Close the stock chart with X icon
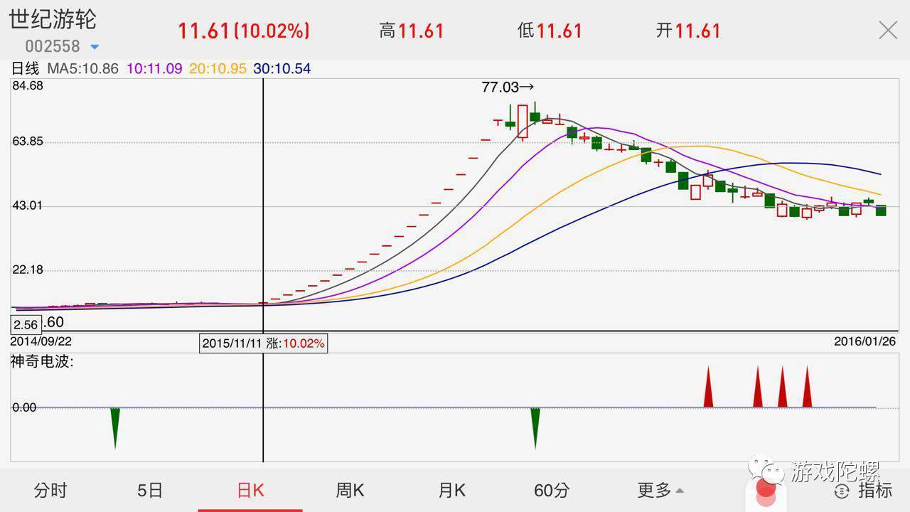The image size is (910, 512). (x=888, y=30)
